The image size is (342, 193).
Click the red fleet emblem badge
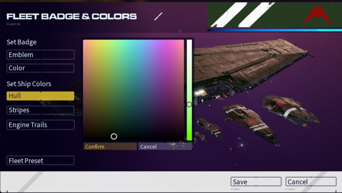click(318, 15)
